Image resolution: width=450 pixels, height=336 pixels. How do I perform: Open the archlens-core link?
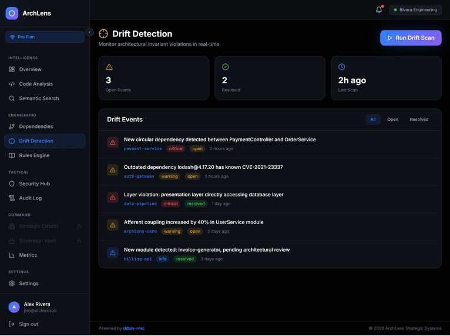pyautogui.click(x=140, y=231)
